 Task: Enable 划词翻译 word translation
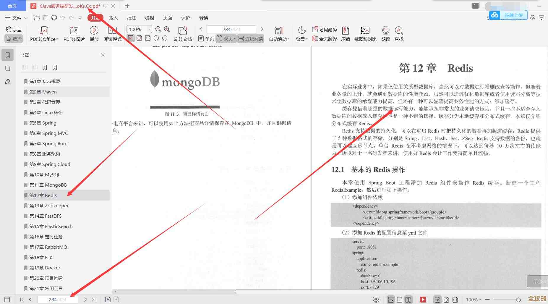pyautogui.click(x=324, y=29)
